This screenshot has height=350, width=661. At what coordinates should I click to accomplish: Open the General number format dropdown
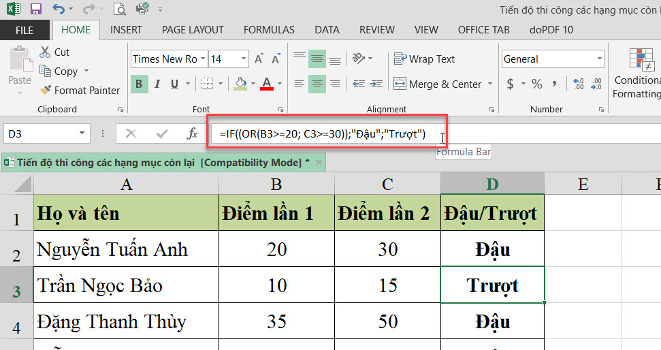click(600, 59)
